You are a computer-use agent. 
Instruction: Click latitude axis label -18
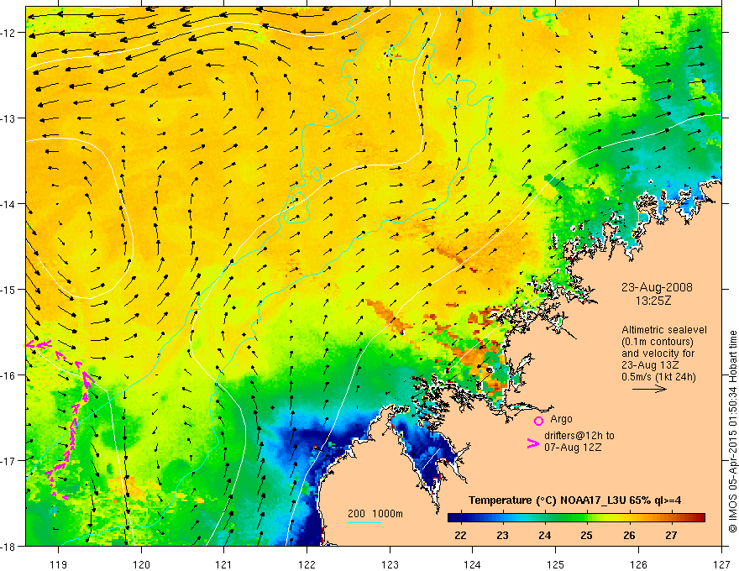9,547
